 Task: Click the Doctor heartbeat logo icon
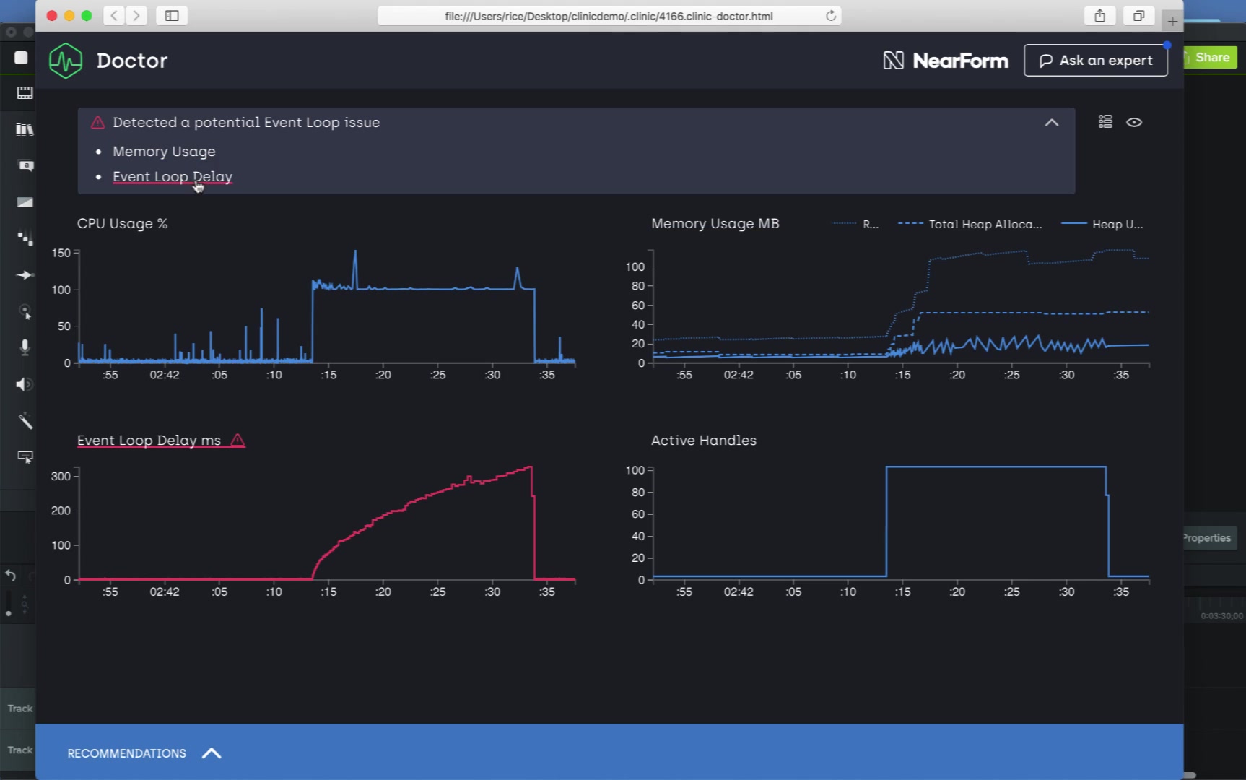pyautogui.click(x=66, y=61)
